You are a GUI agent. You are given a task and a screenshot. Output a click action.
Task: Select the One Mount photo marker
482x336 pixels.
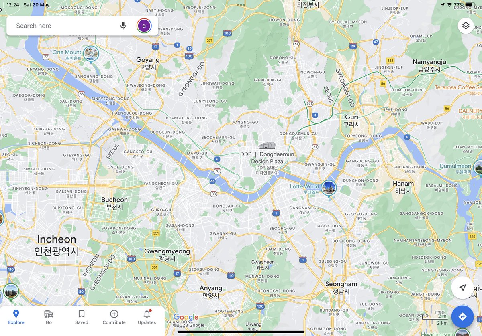(x=91, y=53)
